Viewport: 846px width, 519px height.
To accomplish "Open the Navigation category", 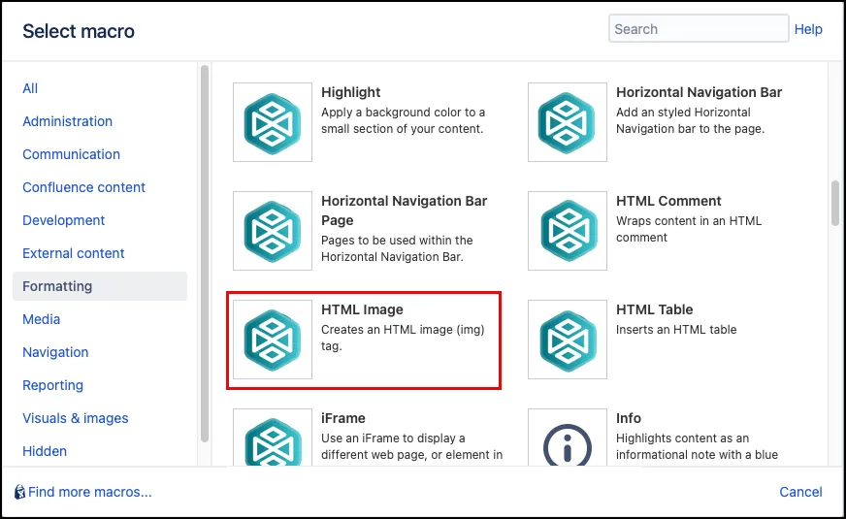I will (x=55, y=352).
